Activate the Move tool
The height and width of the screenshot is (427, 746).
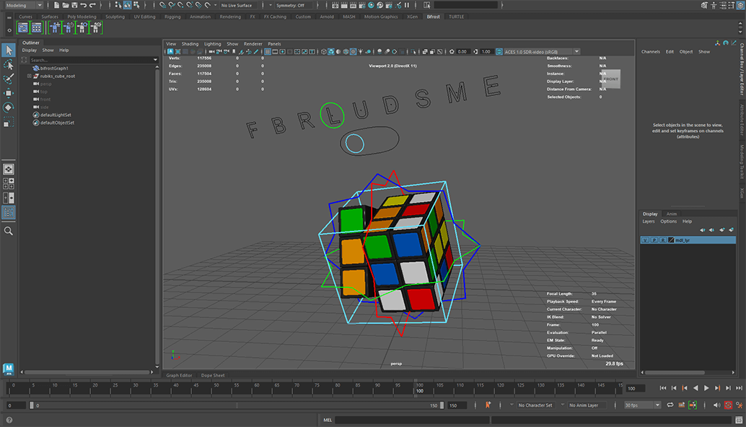[9, 93]
